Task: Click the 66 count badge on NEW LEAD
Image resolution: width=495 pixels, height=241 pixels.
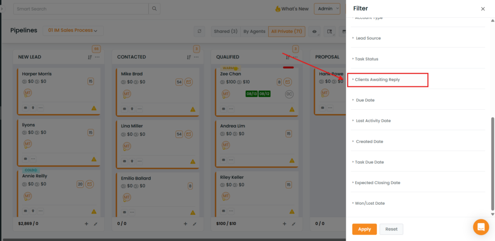Action: point(96,49)
